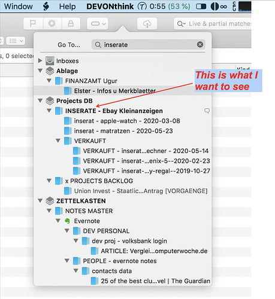Viewport: 275px width, 299px height.
Task: Select the contacts data group
Action: tap(111, 271)
